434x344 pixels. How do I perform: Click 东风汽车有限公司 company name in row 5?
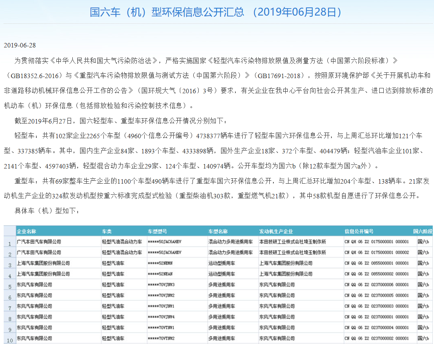(x=34, y=284)
